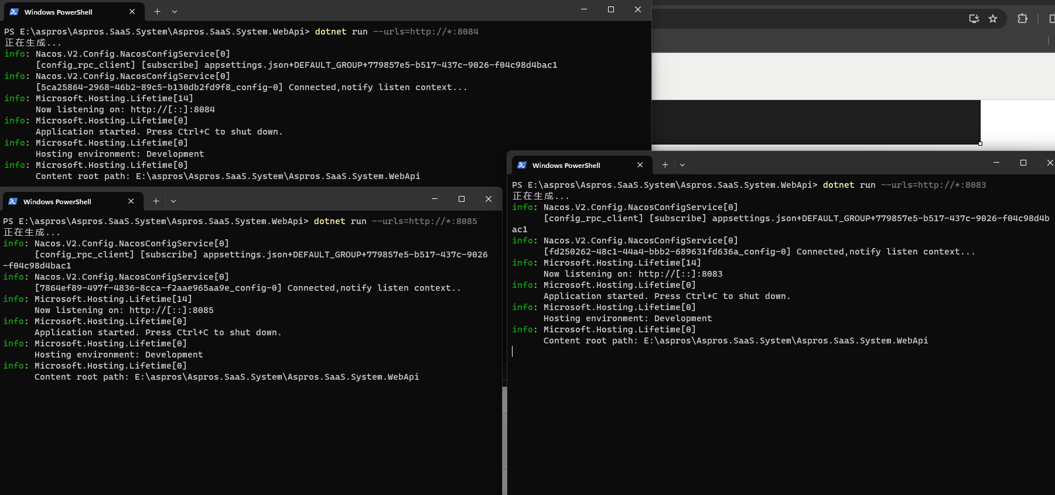
Task: Close the port 8084 PowerShell window
Action: point(638,9)
